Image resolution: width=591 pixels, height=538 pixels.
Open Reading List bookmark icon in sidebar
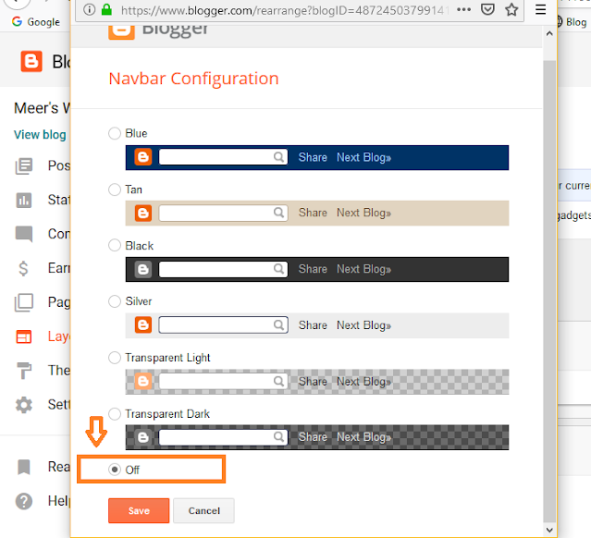24,467
